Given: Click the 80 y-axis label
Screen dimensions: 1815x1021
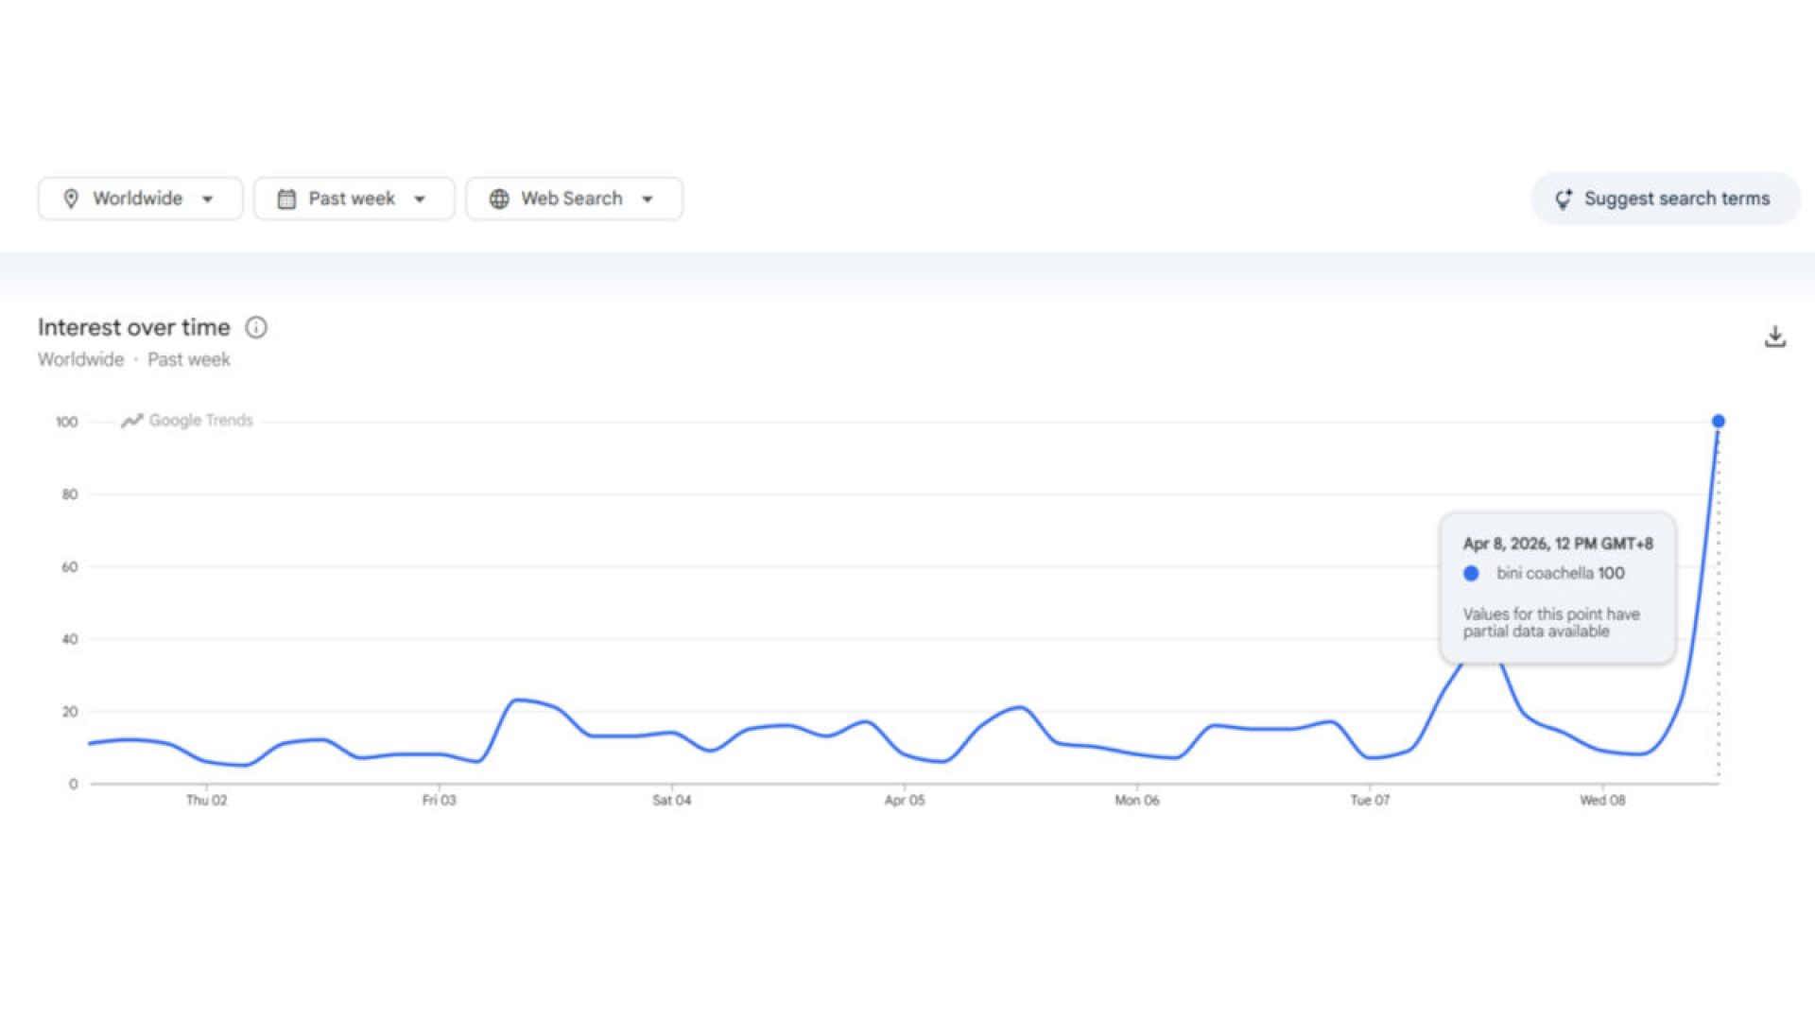Looking at the screenshot, I should pos(70,494).
